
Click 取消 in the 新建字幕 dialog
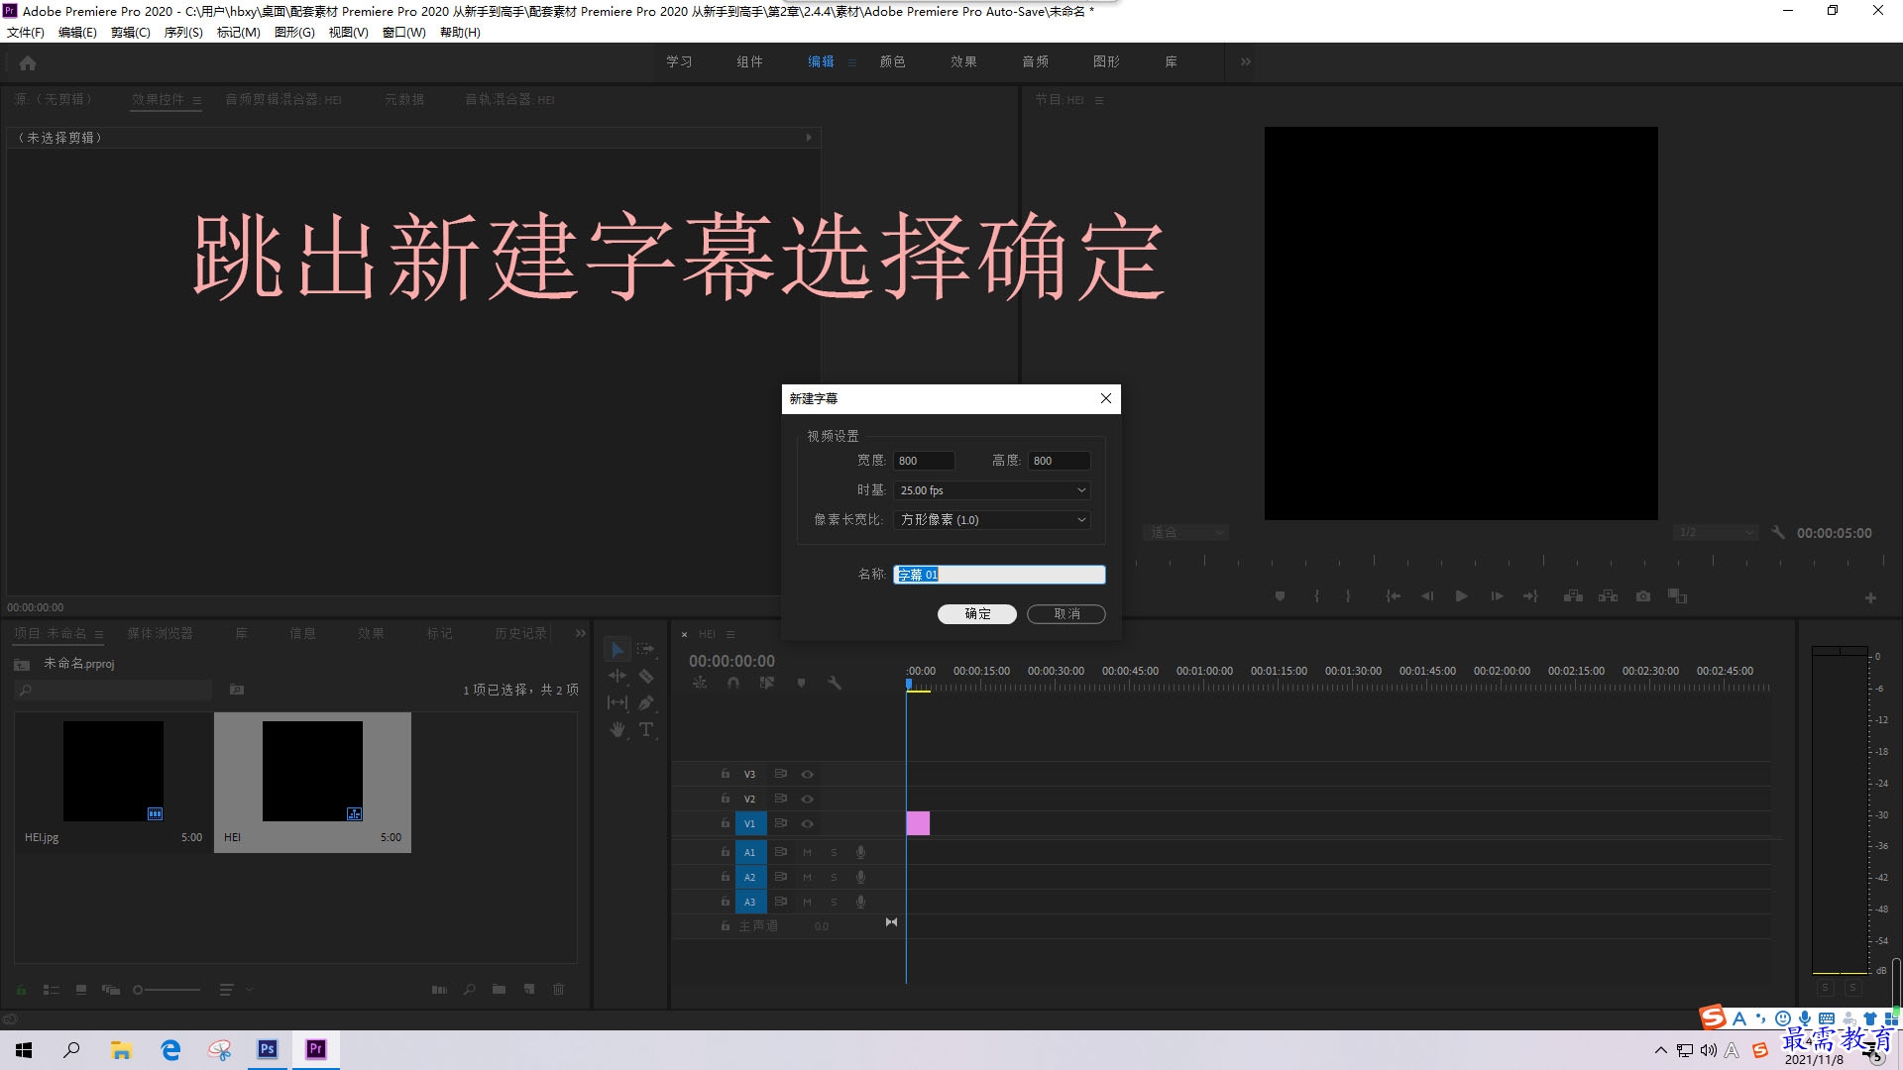(1066, 614)
